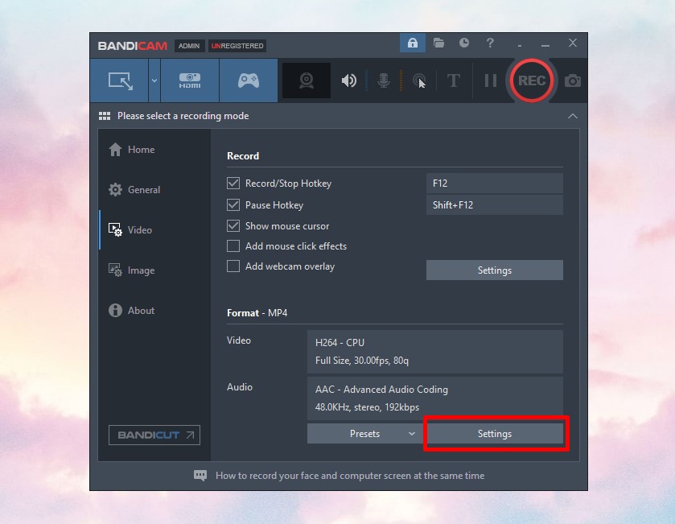Click the ADMIN badge in title bar

pyautogui.click(x=189, y=46)
